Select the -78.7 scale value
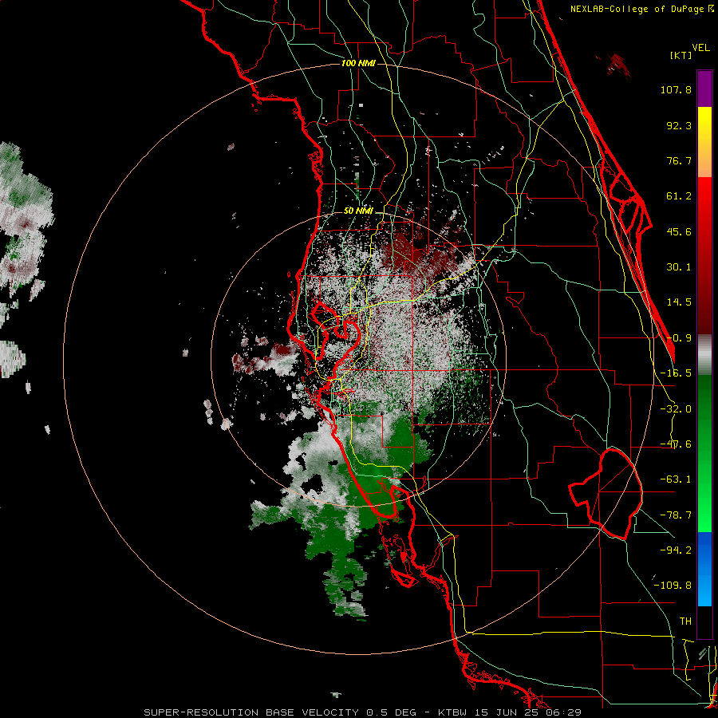This screenshot has height=718, width=718. 676,515
